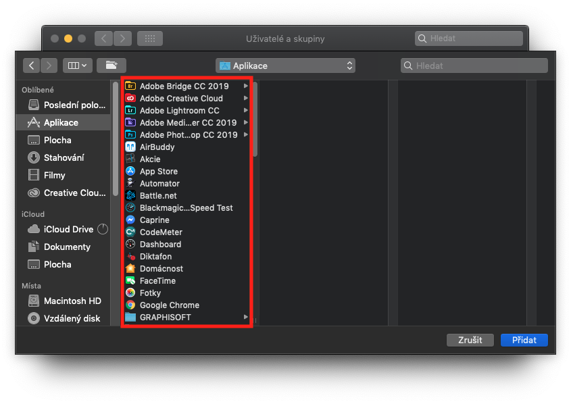Minimize the Uživatelé a skupiny window
Screen dimensions: 571x404
[68, 39]
